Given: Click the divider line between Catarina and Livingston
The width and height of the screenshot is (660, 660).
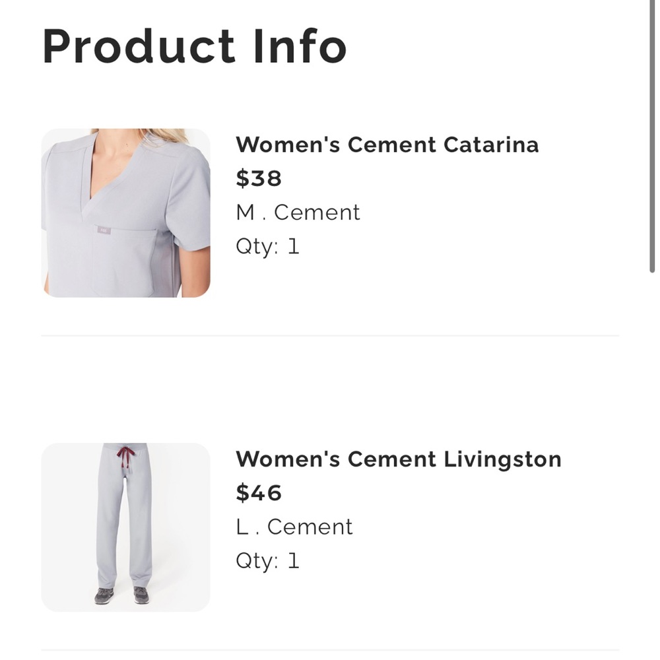Looking at the screenshot, I should 330,336.
